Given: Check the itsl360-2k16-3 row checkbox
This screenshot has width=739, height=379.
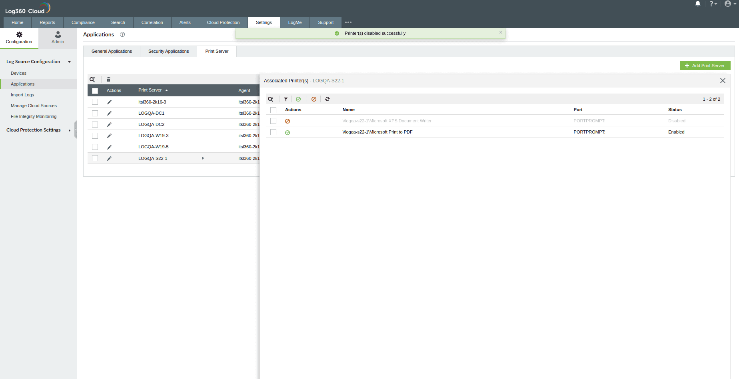Looking at the screenshot, I should [x=95, y=102].
